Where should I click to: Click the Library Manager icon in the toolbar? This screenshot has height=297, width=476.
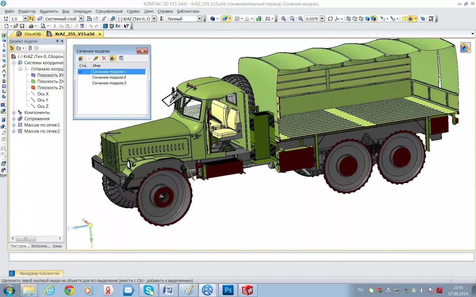[x=105, y=26]
